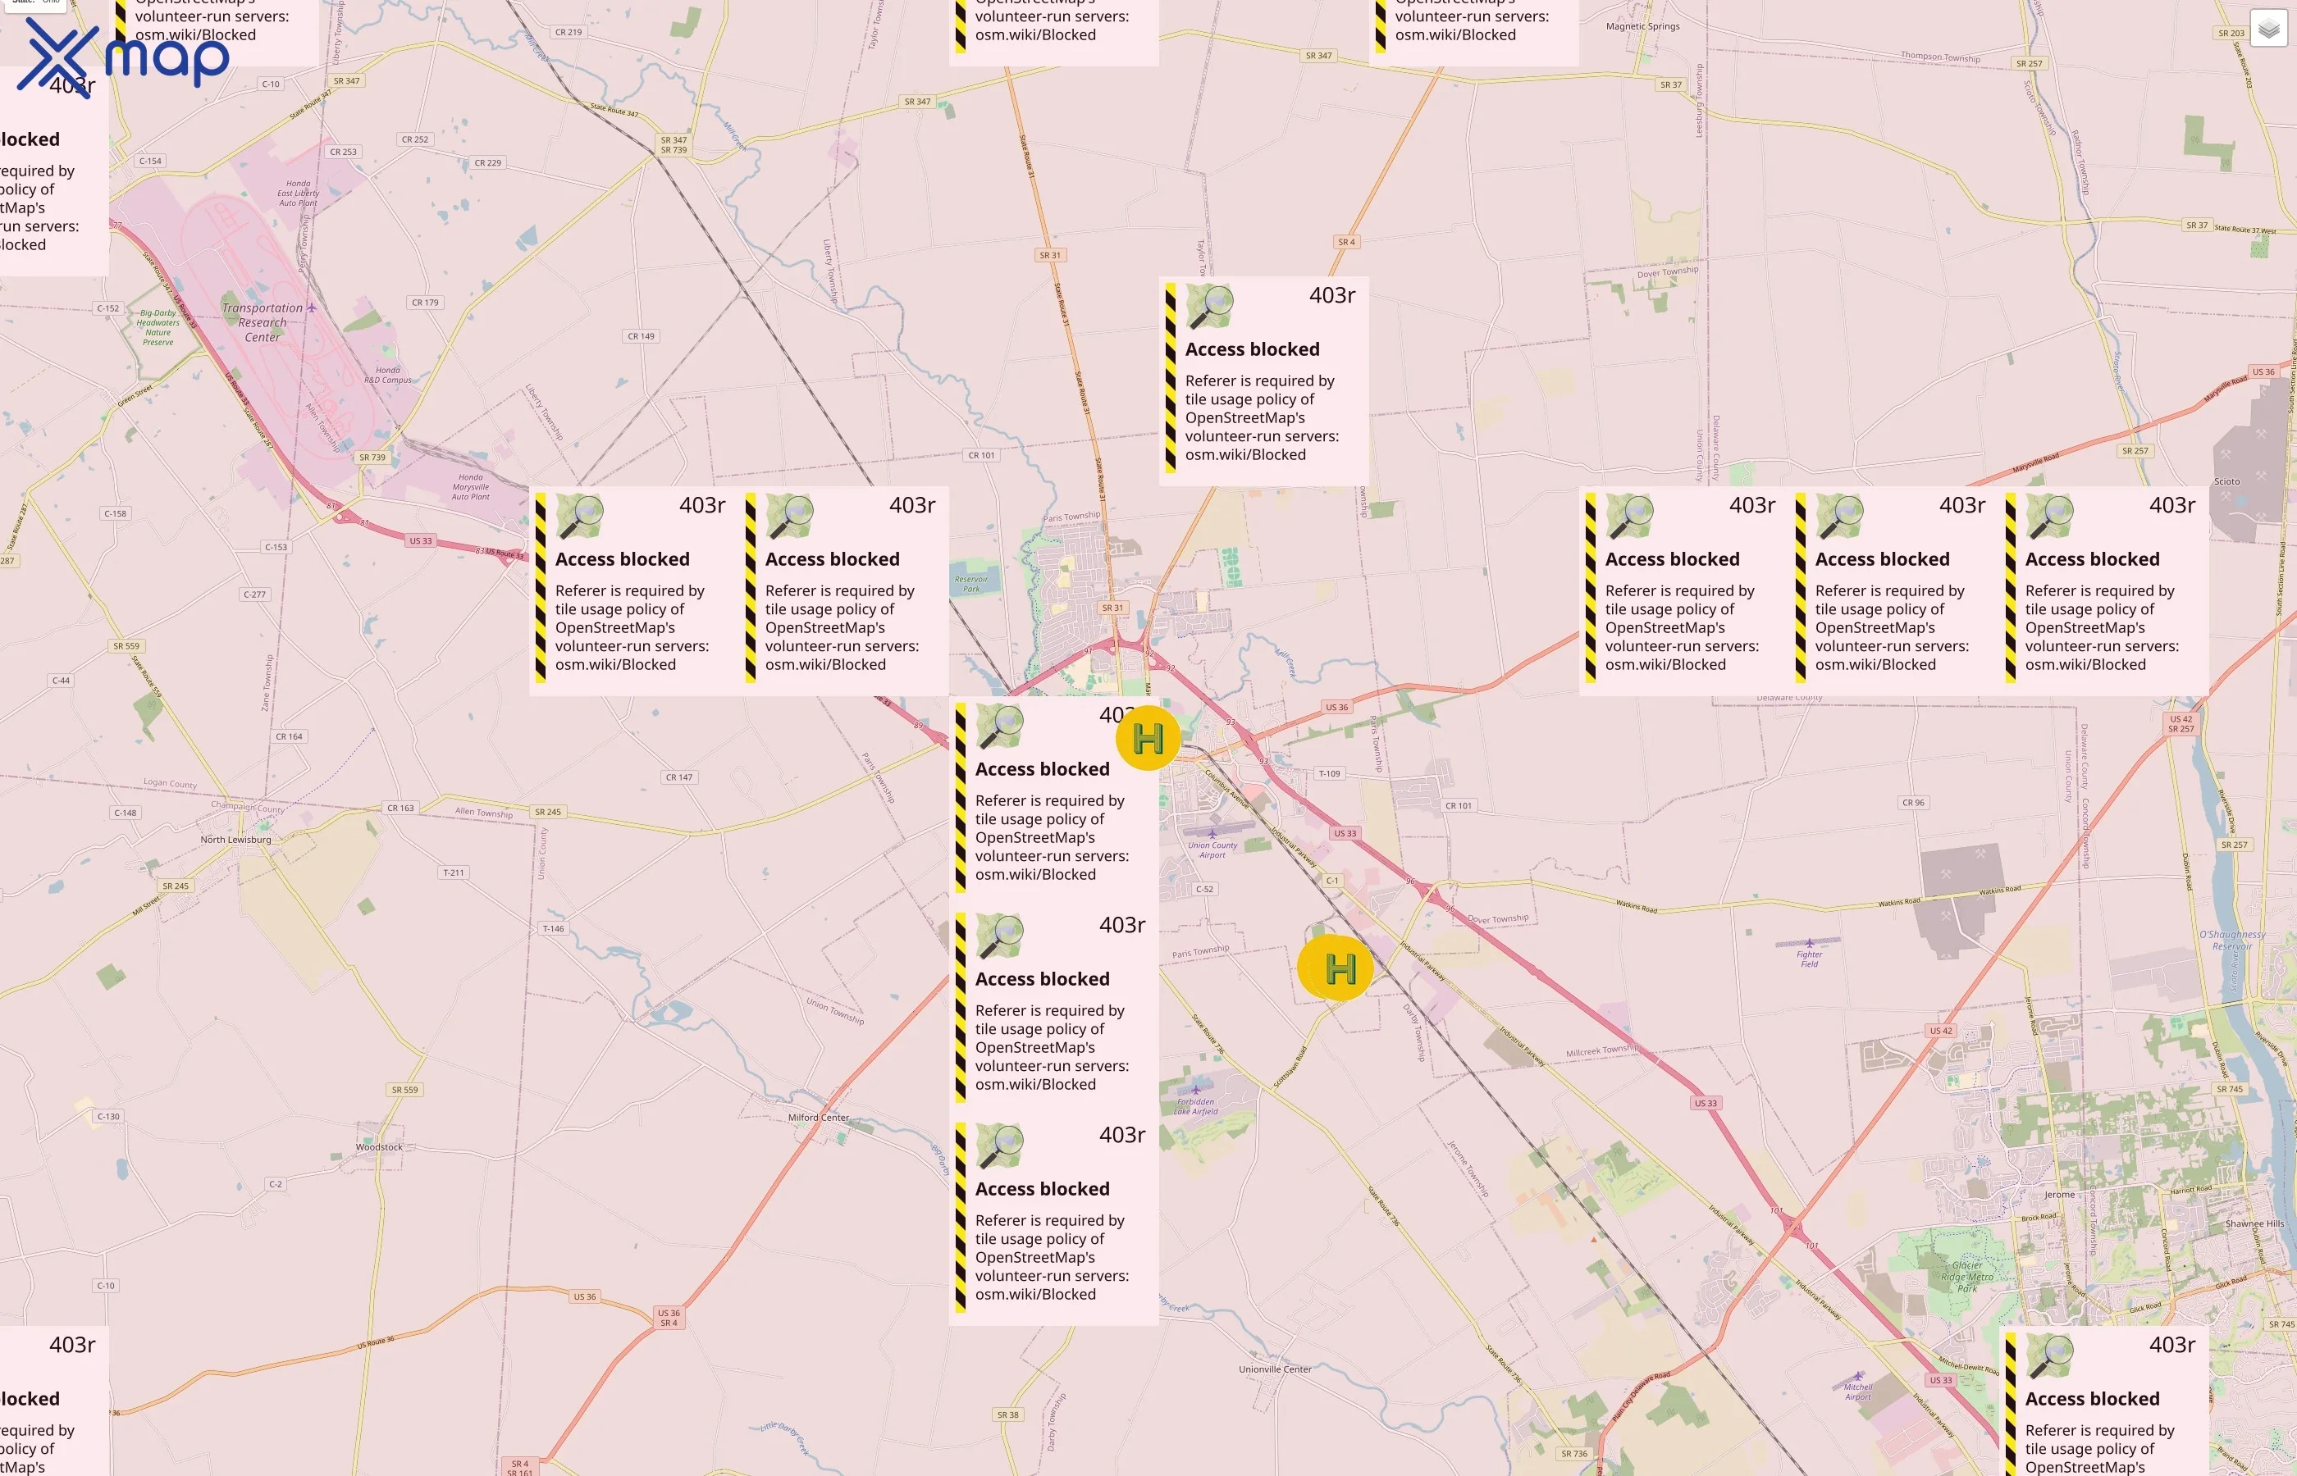
Task: Click the Scioto label near the quarry
Action: (x=2227, y=481)
